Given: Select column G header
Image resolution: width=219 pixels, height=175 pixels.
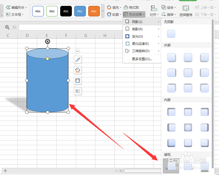Looking at the screenshot, I should pos(86,36).
